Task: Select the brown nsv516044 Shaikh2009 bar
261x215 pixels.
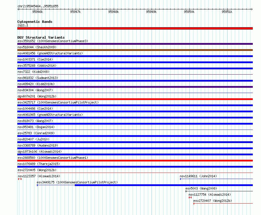Action: [x=135, y=50]
